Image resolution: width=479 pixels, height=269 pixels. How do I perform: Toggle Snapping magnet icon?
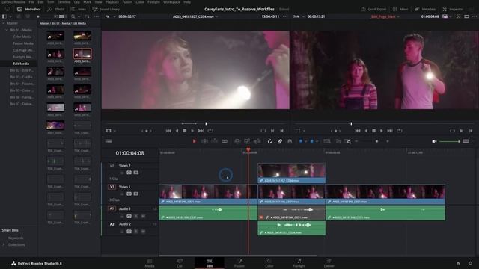coord(270,141)
